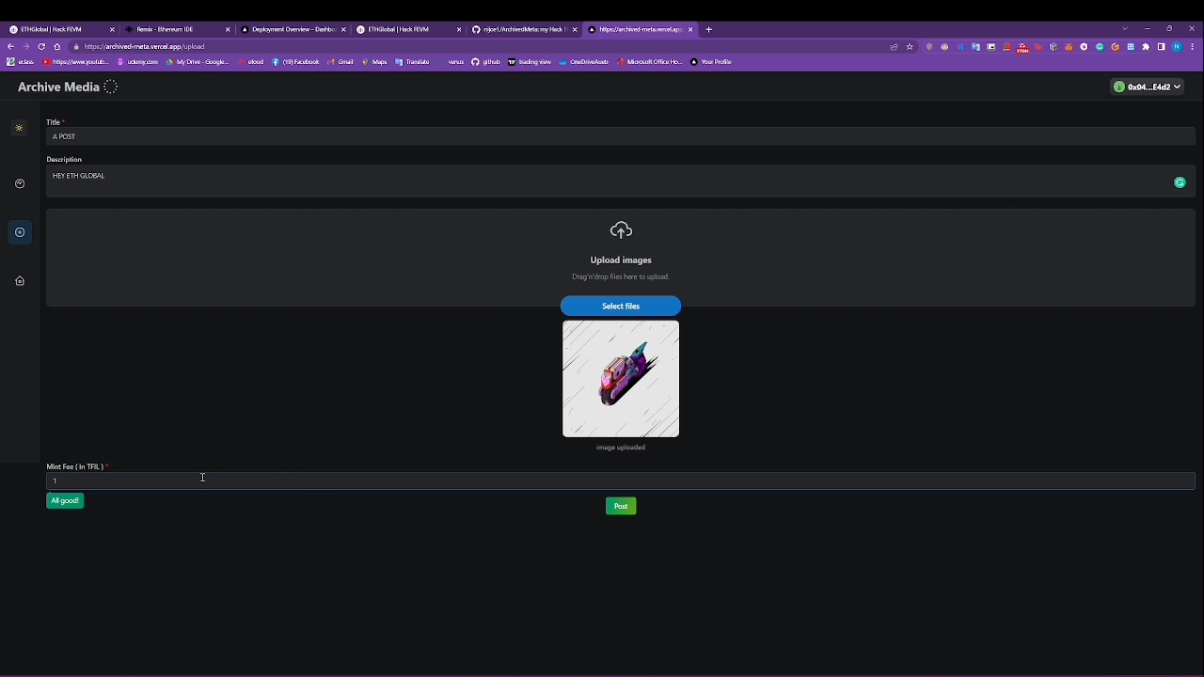Open the github bookmark

point(486,62)
